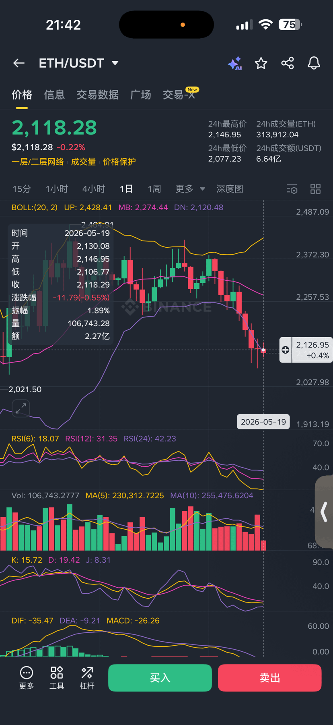Select the 1小时 timeframe
The width and height of the screenshot is (333, 725).
click(57, 189)
